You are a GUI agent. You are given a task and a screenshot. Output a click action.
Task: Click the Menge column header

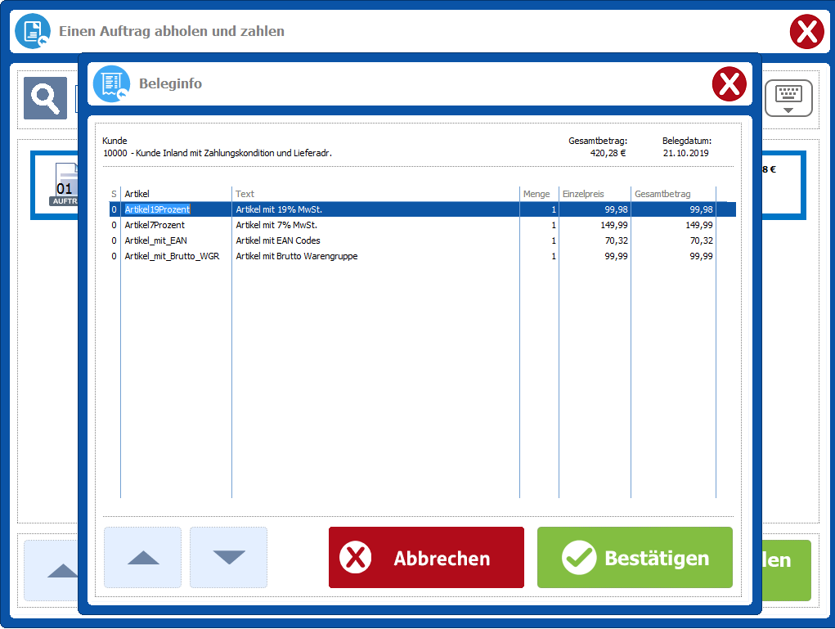(x=539, y=194)
